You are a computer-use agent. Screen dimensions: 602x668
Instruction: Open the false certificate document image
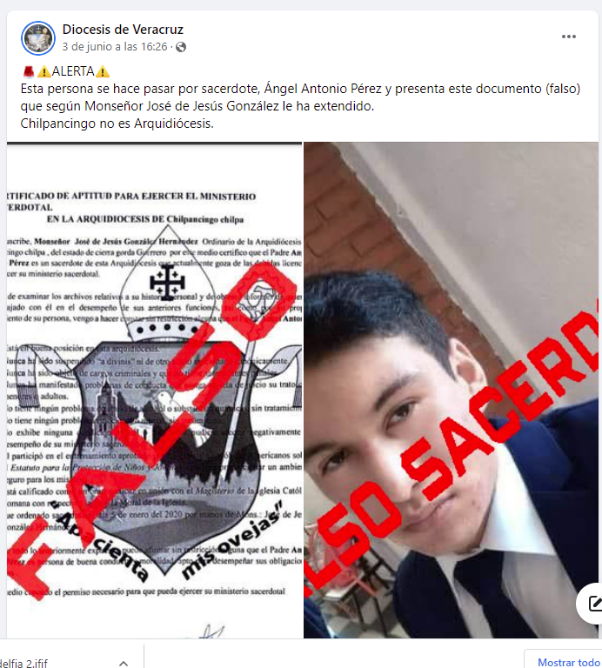[x=154, y=390]
